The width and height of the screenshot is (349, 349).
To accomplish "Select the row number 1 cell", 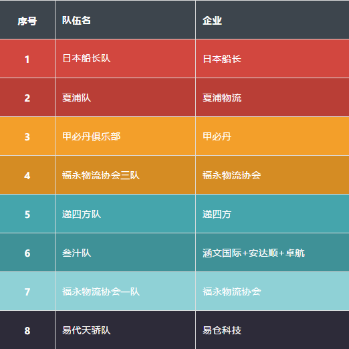I will click(x=27, y=59).
